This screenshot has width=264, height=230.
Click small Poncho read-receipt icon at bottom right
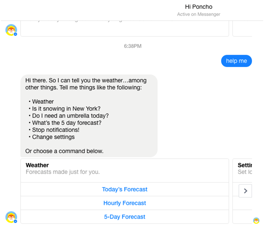tap(256, 220)
